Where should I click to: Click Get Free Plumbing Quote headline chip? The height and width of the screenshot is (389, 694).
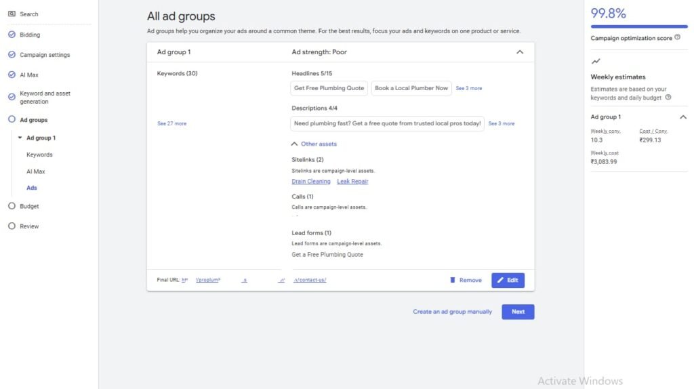tap(329, 88)
